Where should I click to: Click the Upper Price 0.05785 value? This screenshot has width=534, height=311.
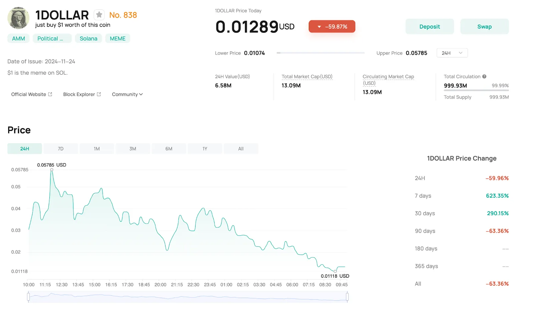[x=417, y=53]
